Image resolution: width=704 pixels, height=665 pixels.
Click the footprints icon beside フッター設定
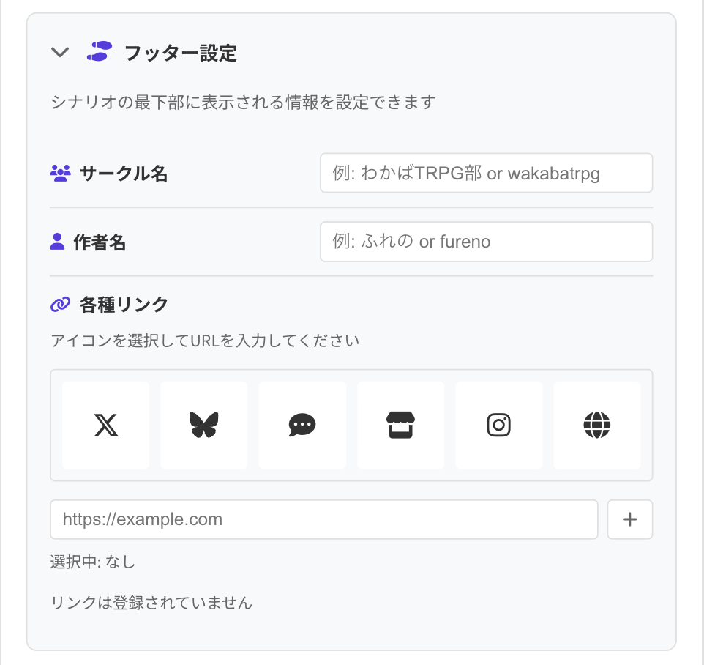(x=100, y=52)
